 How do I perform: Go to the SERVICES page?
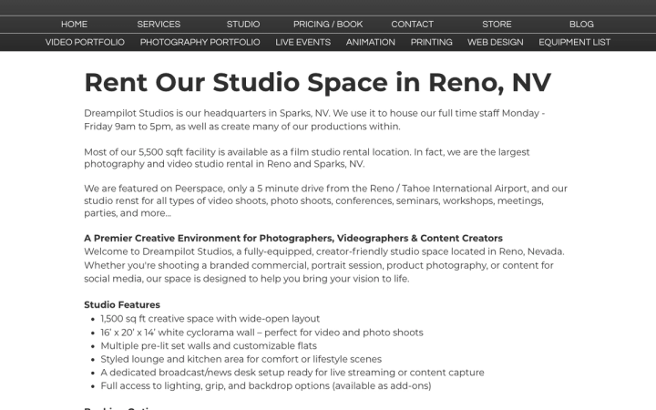(159, 25)
